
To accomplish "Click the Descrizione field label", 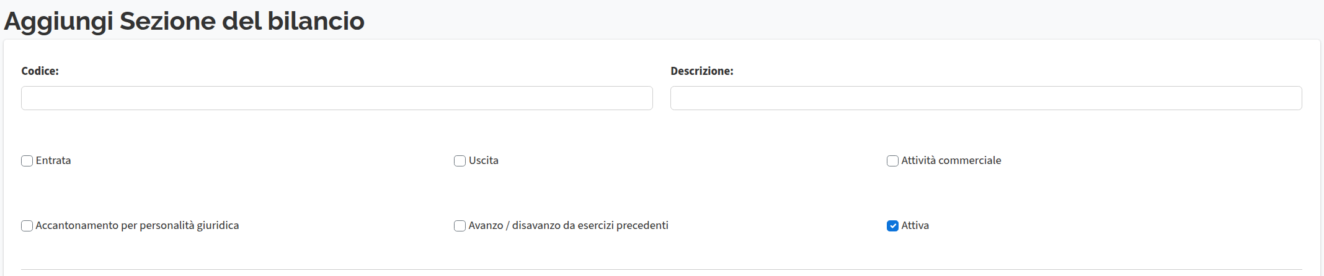I will (x=701, y=71).
